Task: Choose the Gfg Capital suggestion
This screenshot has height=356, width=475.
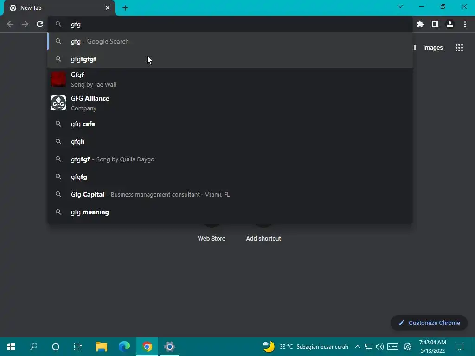Action: pos(230,194)
